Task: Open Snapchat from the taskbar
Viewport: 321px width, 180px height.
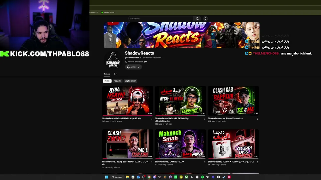Action: tap(181, 177)
